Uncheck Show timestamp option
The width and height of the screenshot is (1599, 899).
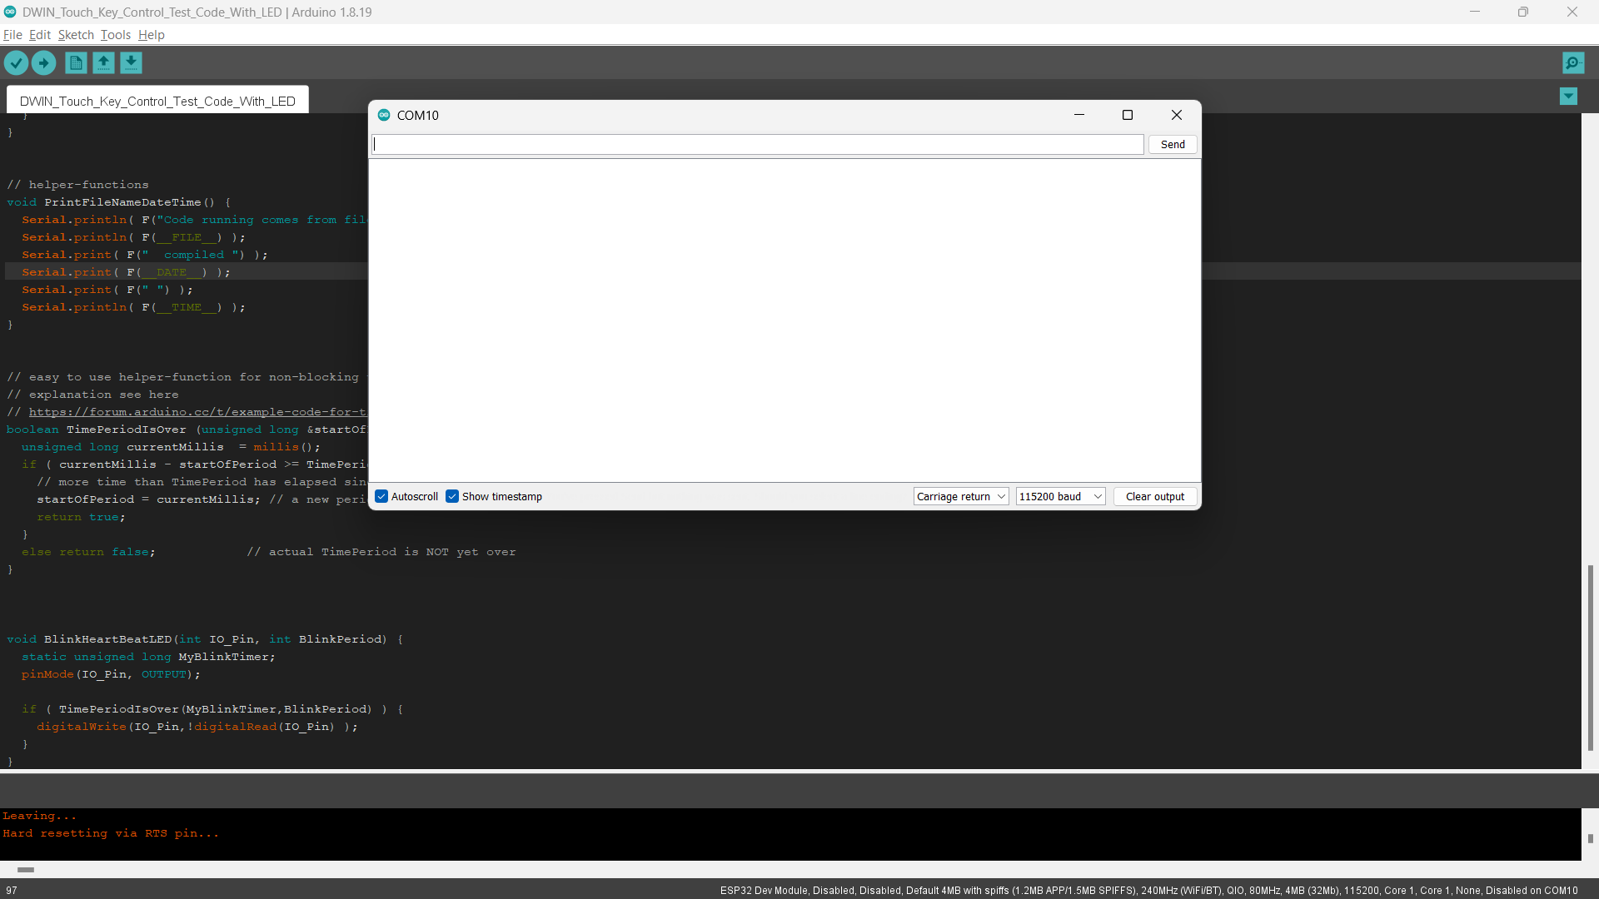point(453,496)
